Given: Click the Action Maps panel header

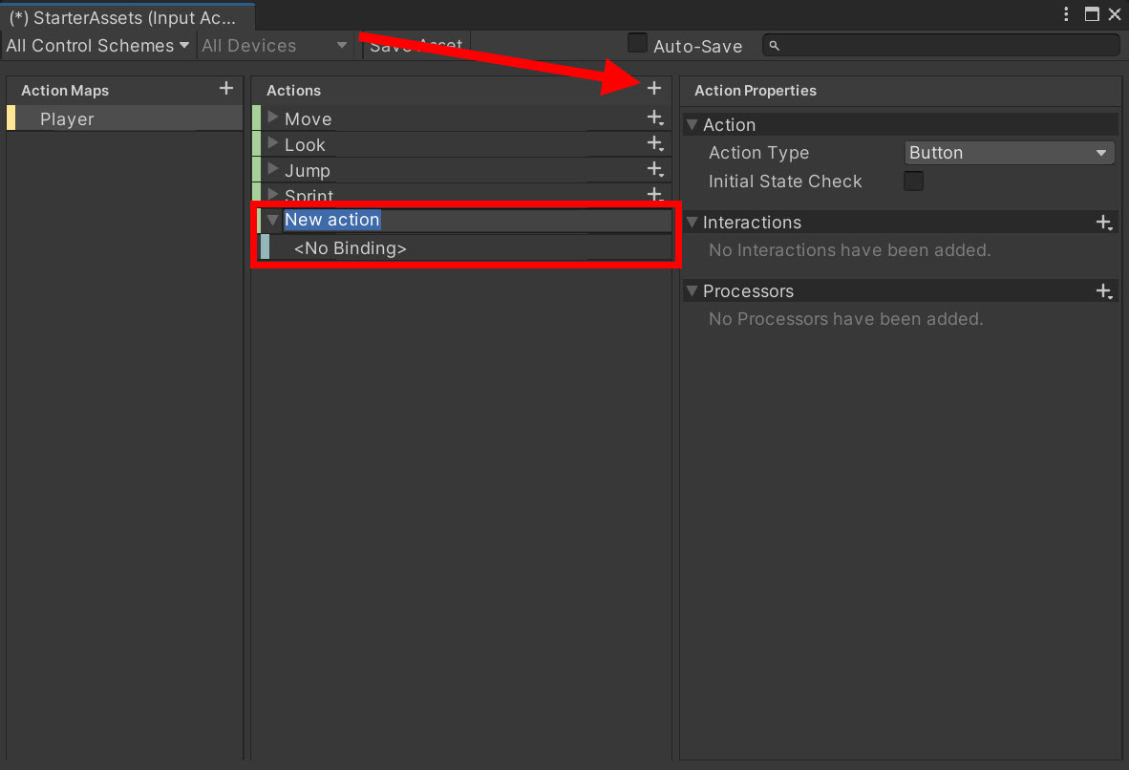Looking at the screenshot, I should click(65, 90).
